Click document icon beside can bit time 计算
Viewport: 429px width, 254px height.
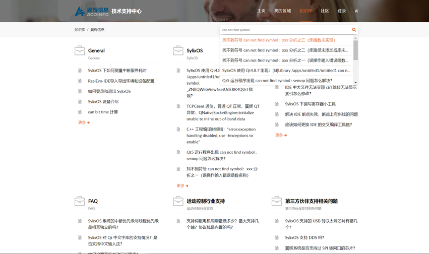click(80, 112)
